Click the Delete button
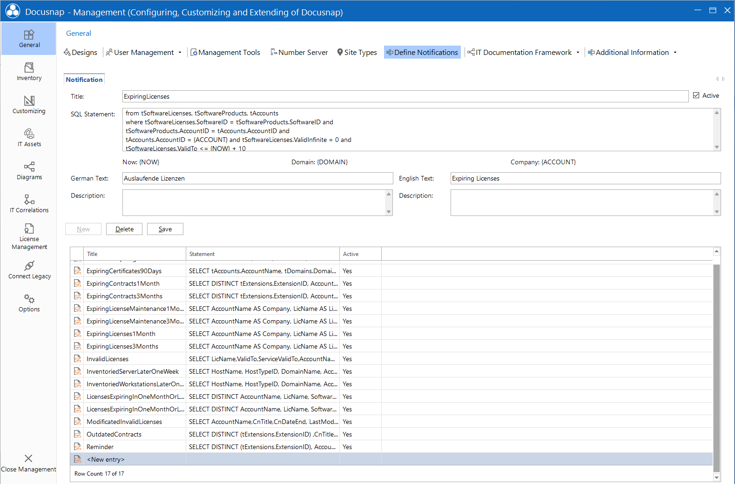 124,229
